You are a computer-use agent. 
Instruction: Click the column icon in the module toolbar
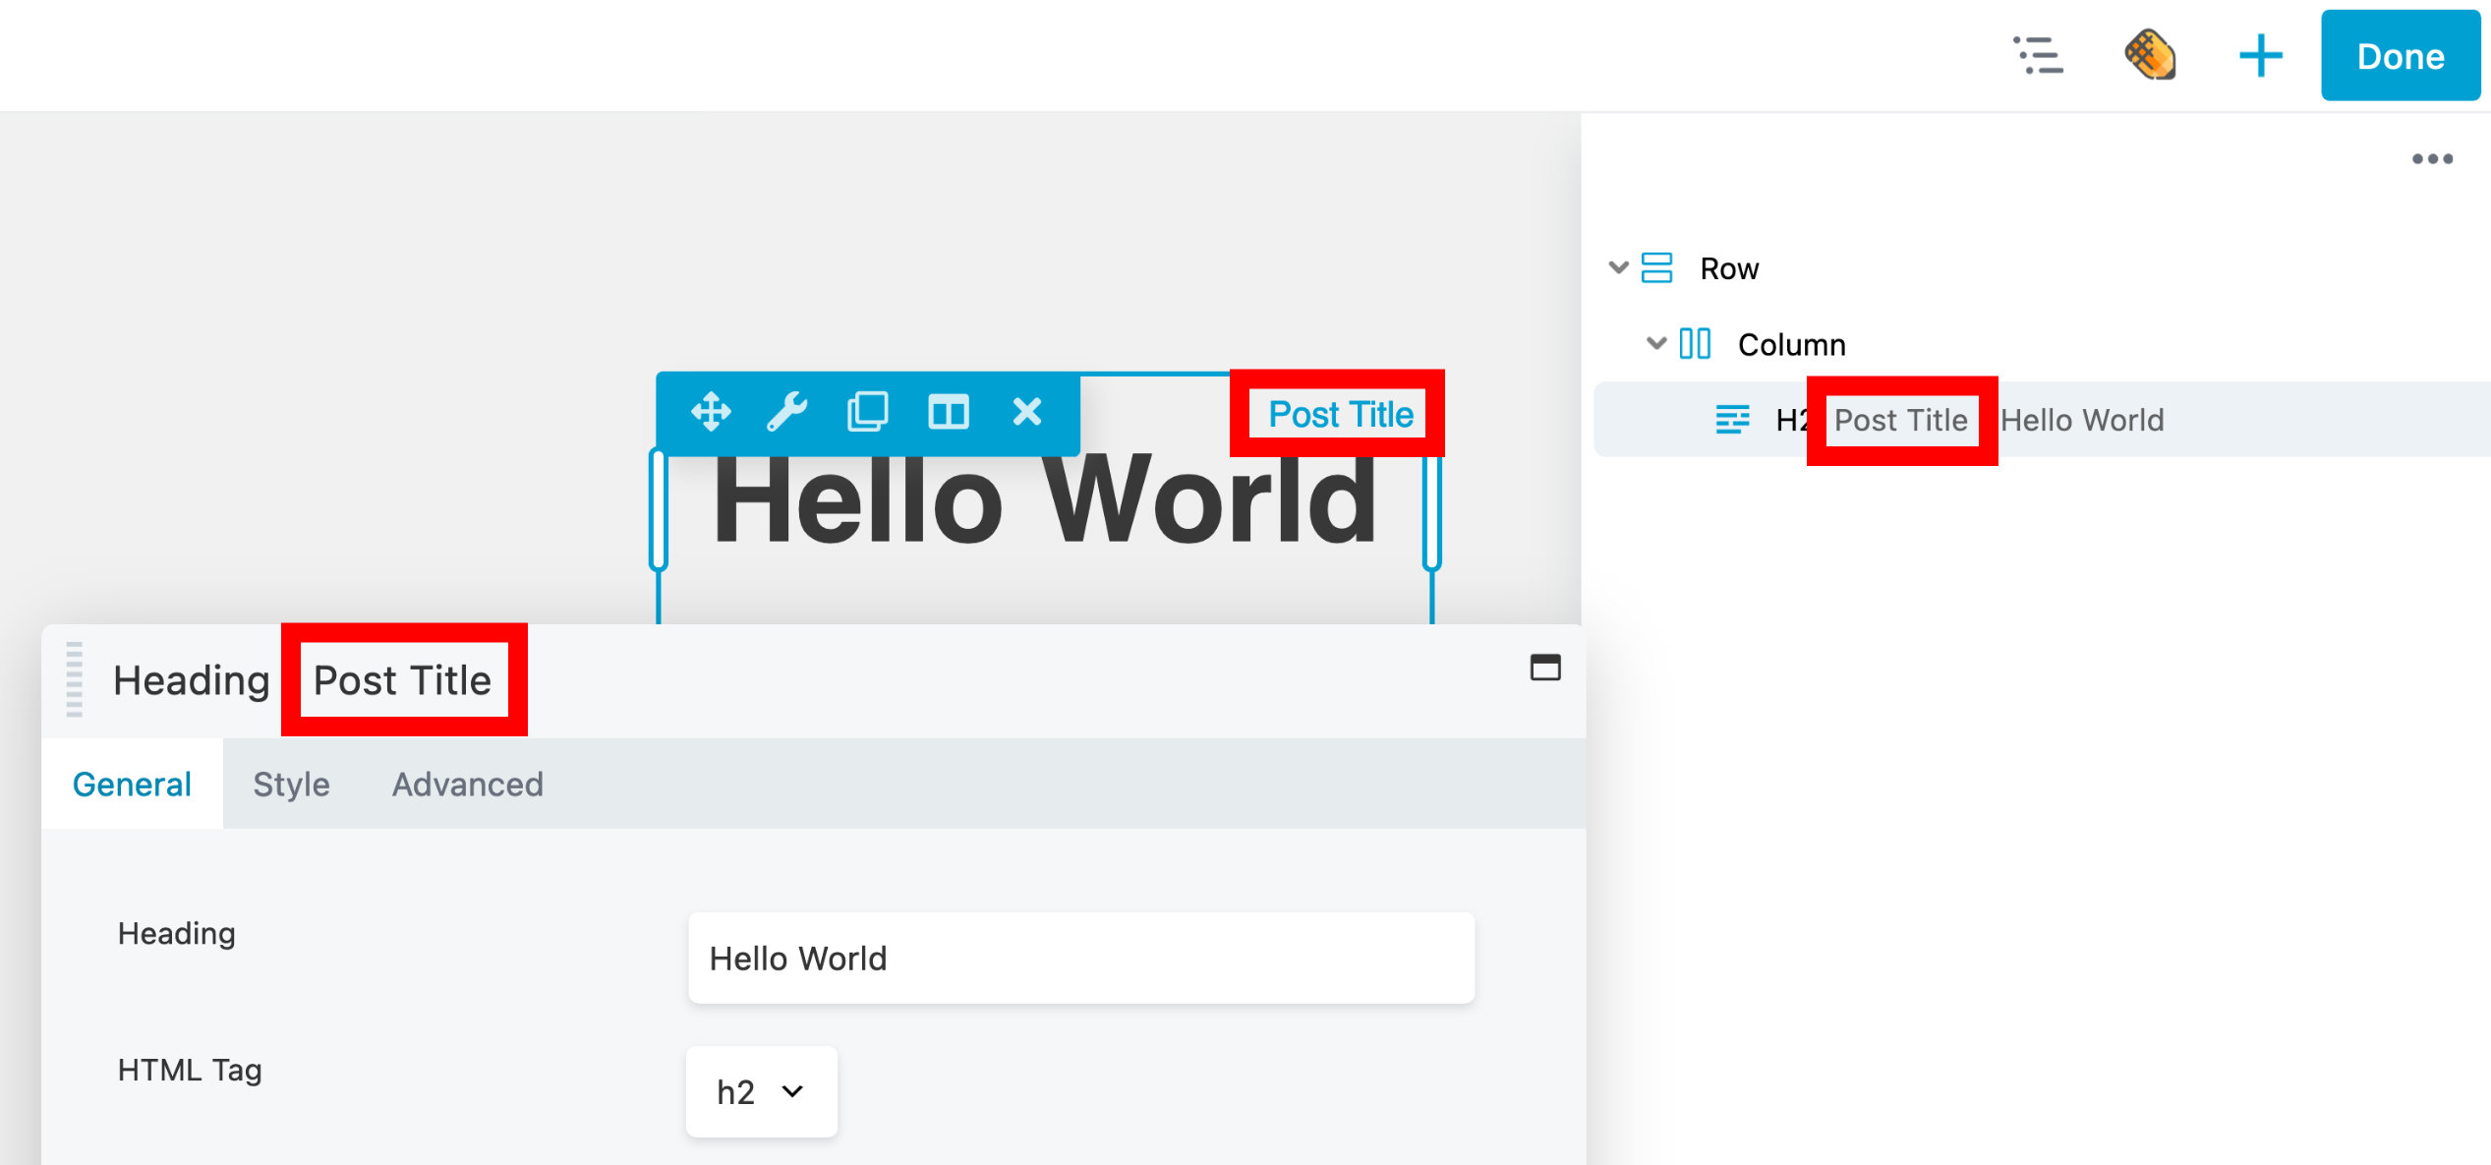pos(948,412)
